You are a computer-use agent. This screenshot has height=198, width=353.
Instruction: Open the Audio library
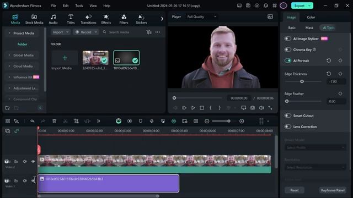pos(53,19)
